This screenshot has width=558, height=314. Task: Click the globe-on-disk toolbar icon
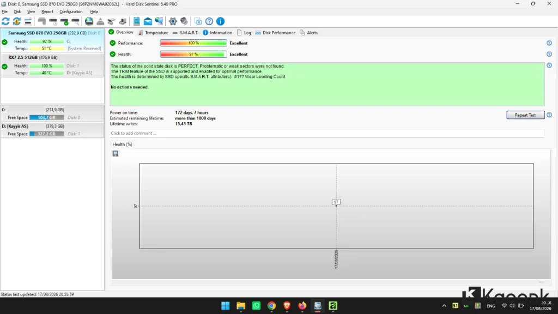click(x=89, y=21)
